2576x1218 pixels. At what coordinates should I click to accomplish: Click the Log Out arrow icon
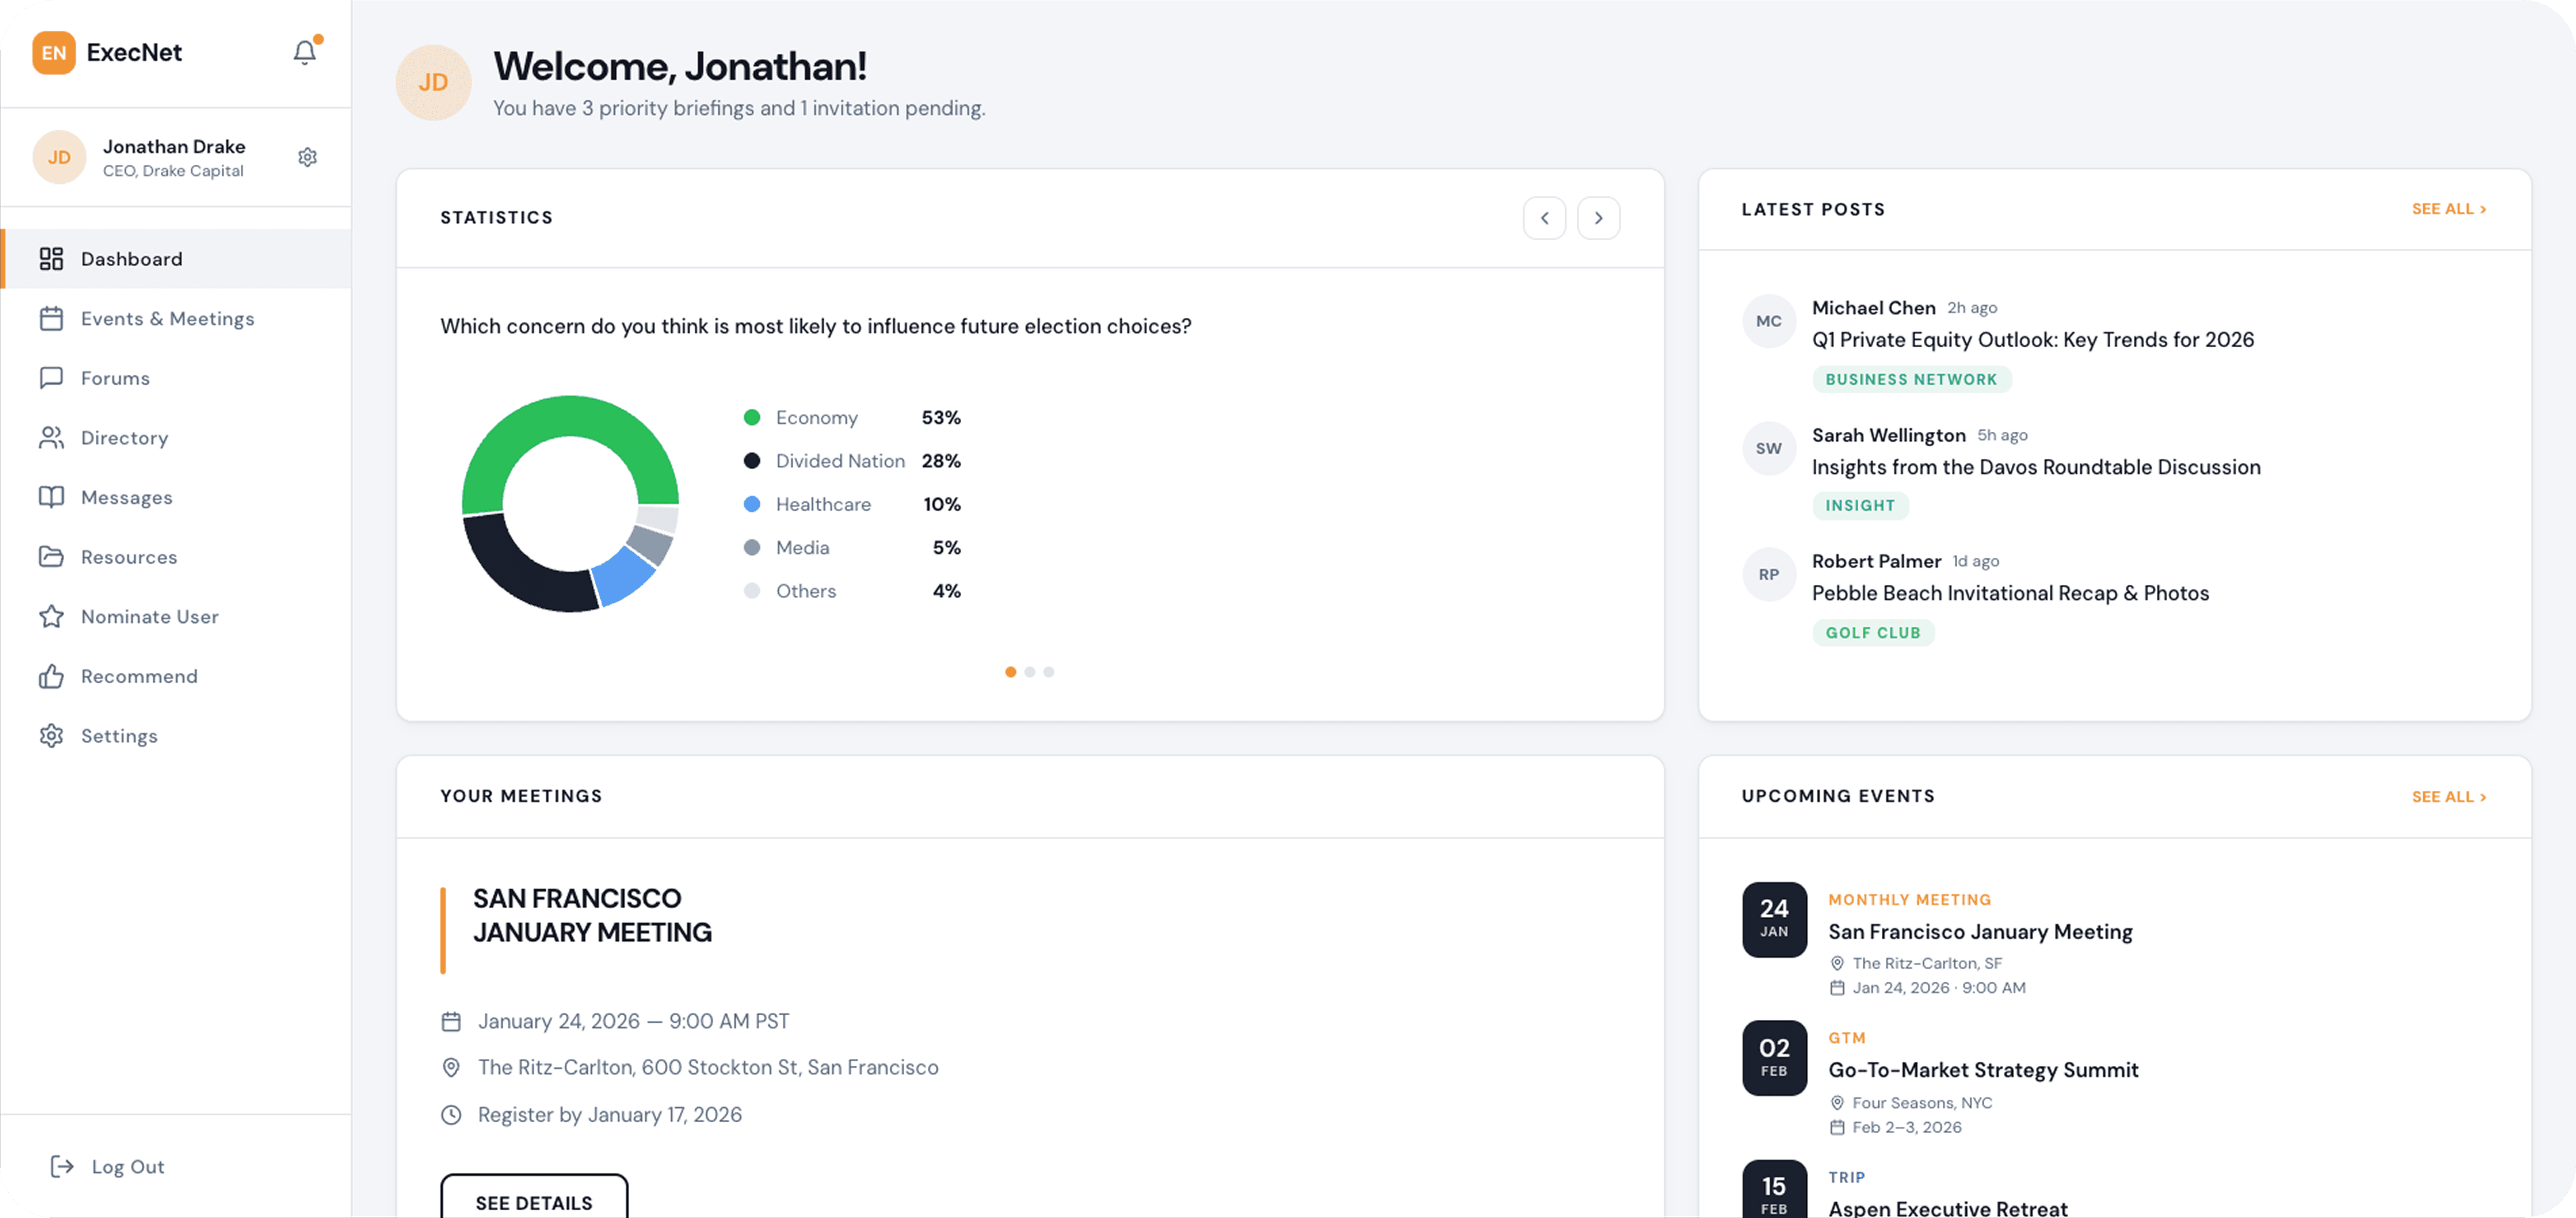[x=62, y=1166]
